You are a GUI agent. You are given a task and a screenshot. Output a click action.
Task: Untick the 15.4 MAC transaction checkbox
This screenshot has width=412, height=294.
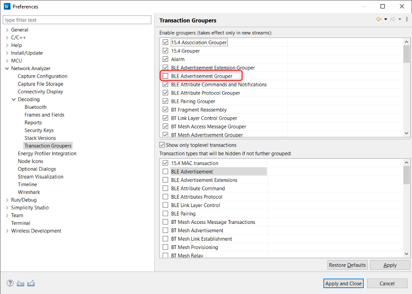coord(165,163)
